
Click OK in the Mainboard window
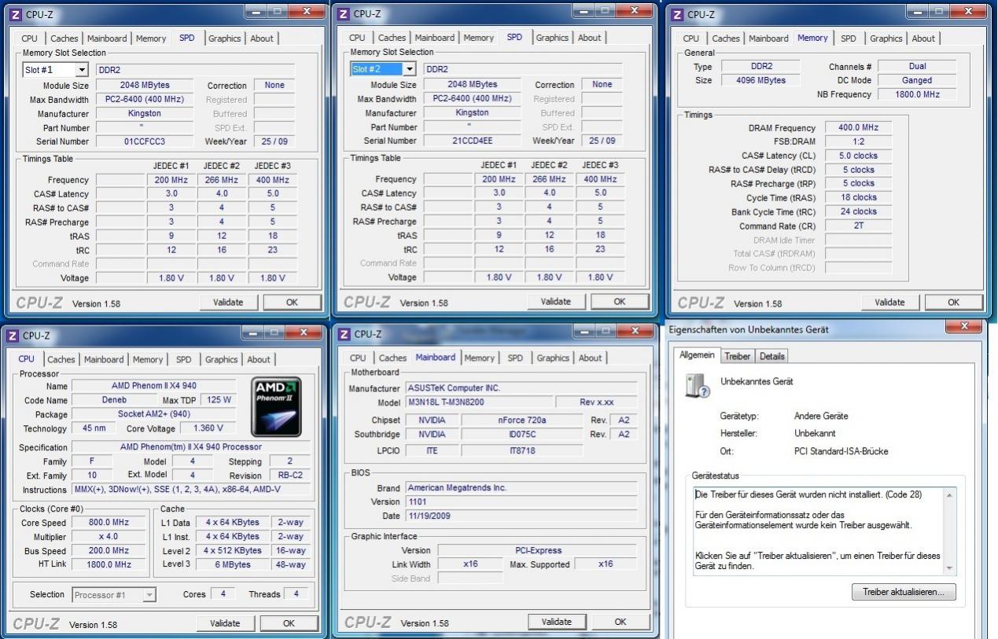click(621, 622)
